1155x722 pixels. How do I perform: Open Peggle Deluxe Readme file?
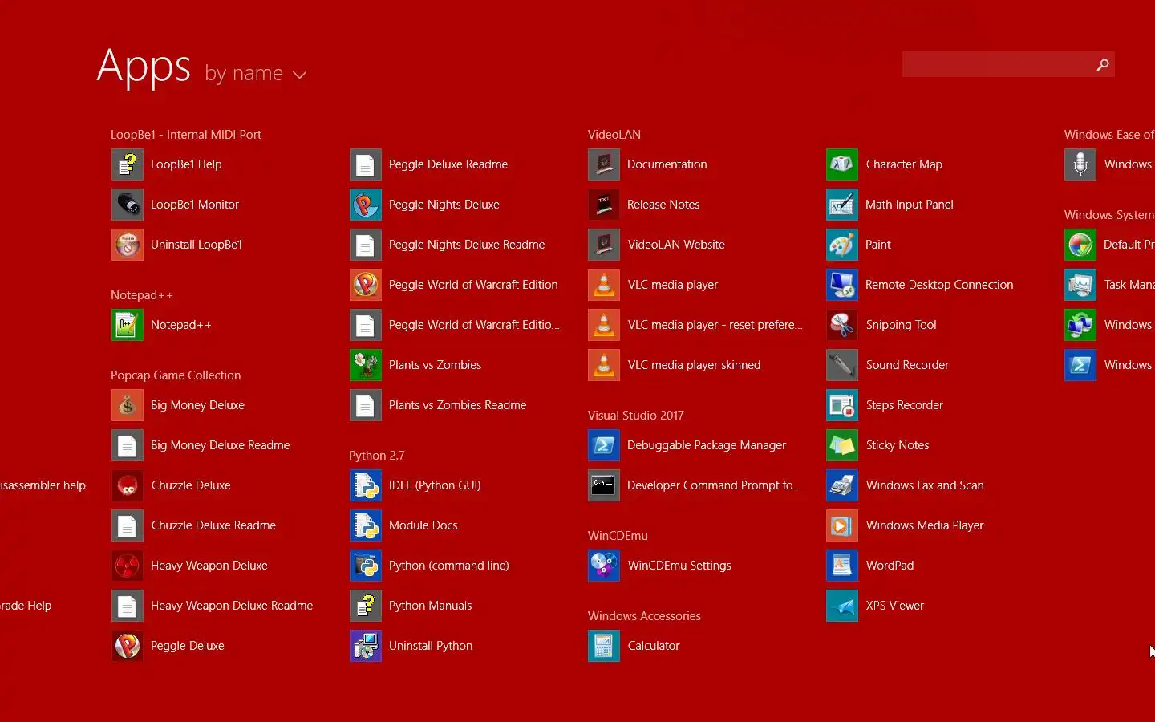[429, 164]
